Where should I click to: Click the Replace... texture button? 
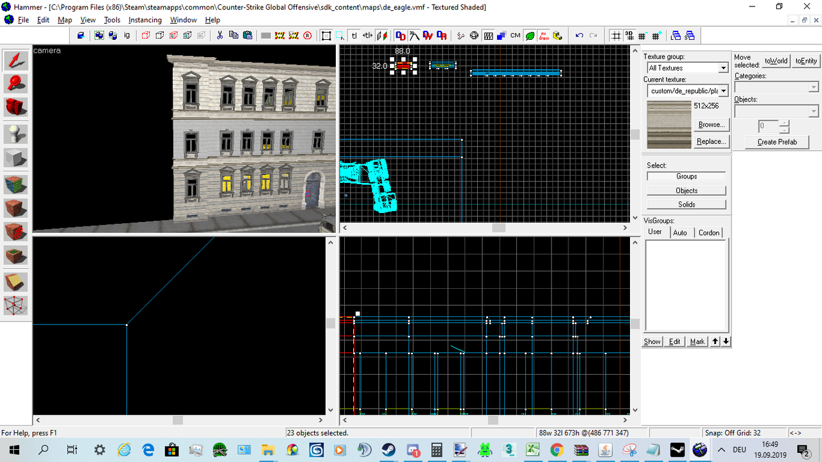pyautogui.click(x=711, y=141)
